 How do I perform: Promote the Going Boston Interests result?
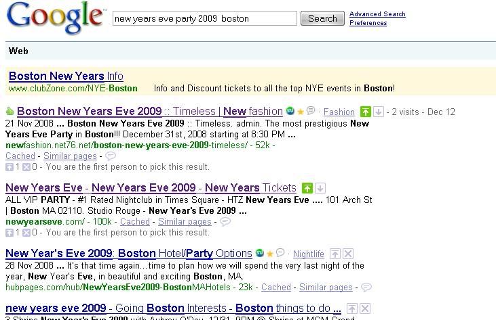click(351, 308)
